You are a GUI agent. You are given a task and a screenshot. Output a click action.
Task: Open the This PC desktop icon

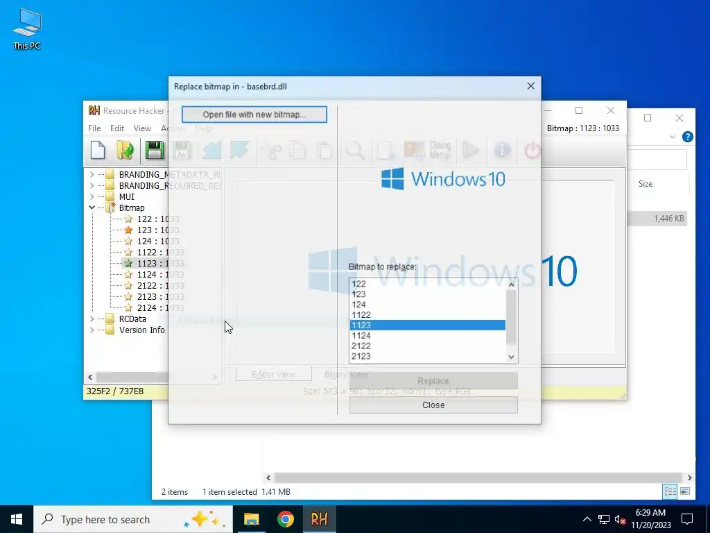27,29
